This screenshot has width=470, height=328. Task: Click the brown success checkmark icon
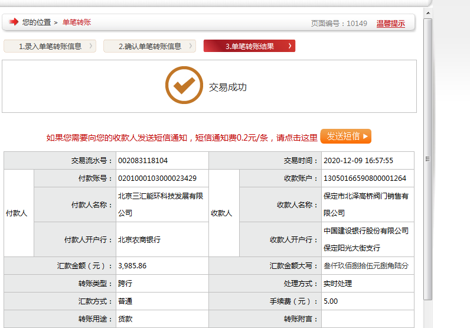[184, 86]
